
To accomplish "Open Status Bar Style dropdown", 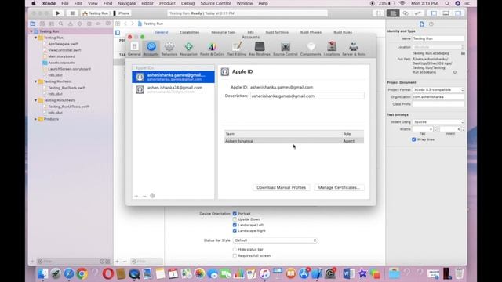I will (275, 240).
